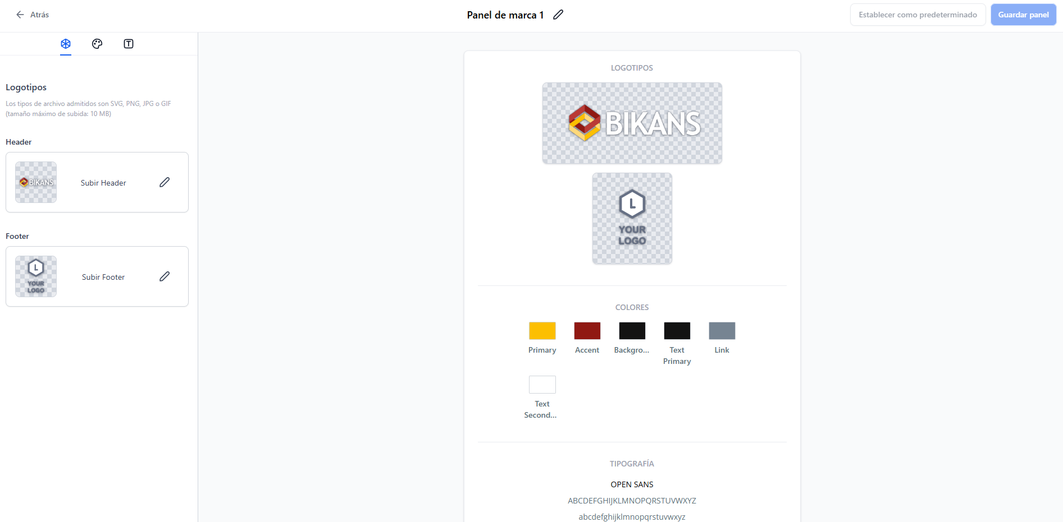Edit the Footer logo with pencil
The image size is (1063, 522).
[x=165, y=276]
